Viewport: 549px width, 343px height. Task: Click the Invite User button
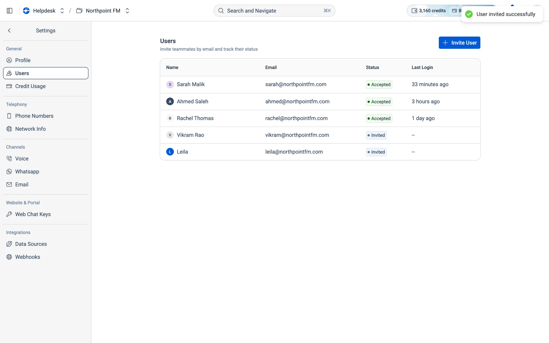click(x=459, y=43)
